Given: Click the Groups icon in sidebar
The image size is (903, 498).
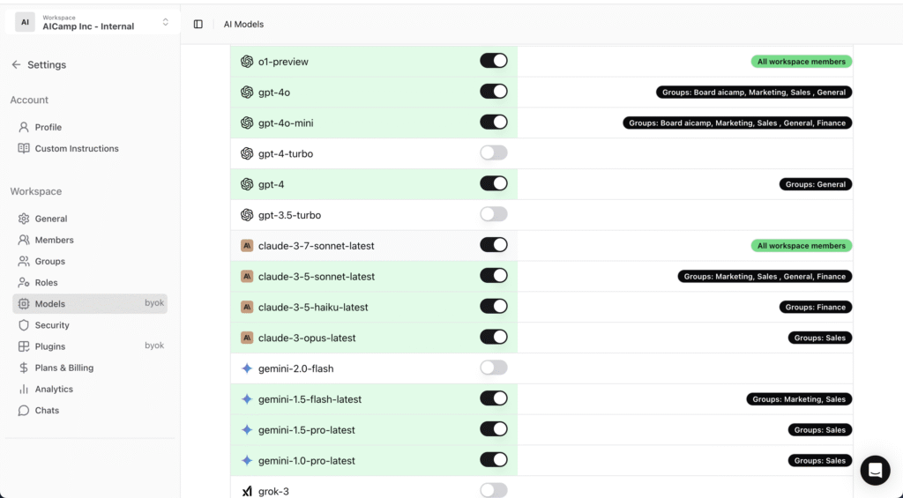Looking at the screenshot, I should (x=24, y=261).
